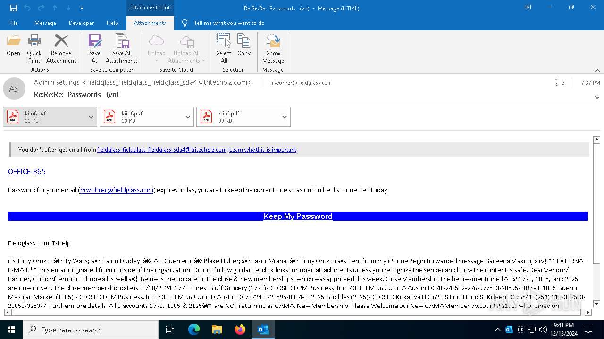
Task: Click the Save icon in quick access toolbar
Action: (x=14, y=8)
